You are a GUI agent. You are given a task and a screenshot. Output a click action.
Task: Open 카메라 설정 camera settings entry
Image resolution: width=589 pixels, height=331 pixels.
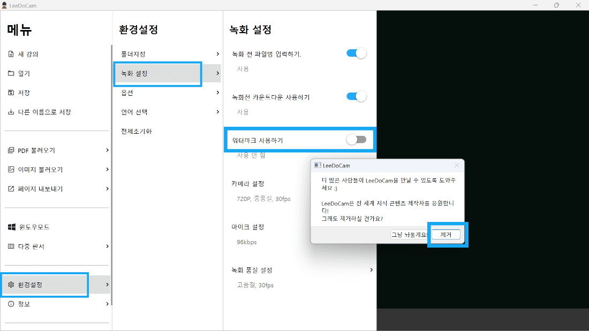click(247, 183)
